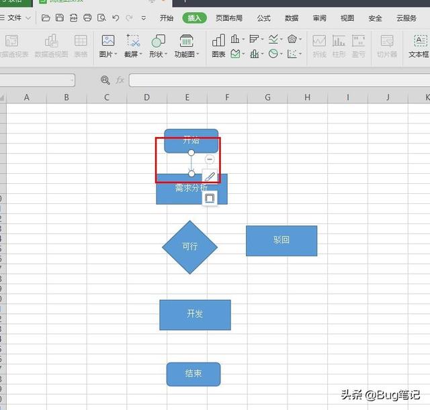Switch to the 开始 tab
Image resolution: width=430 pixels, height=410 pixels.
[167, 18]
